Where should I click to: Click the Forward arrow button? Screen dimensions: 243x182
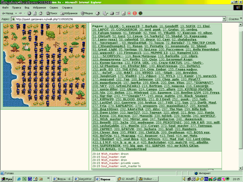tap(20, 13)
